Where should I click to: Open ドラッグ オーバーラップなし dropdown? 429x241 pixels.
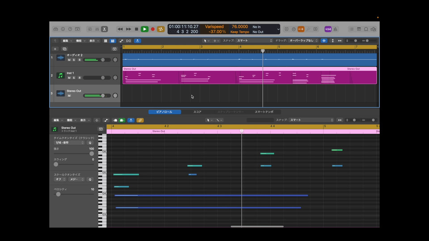(x=303, y=41)
